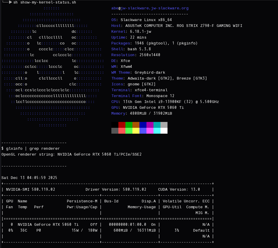The image size is (278, 248).
Task: Click the CPU i9-13900KF info line
Action: (x=165, y=102)
